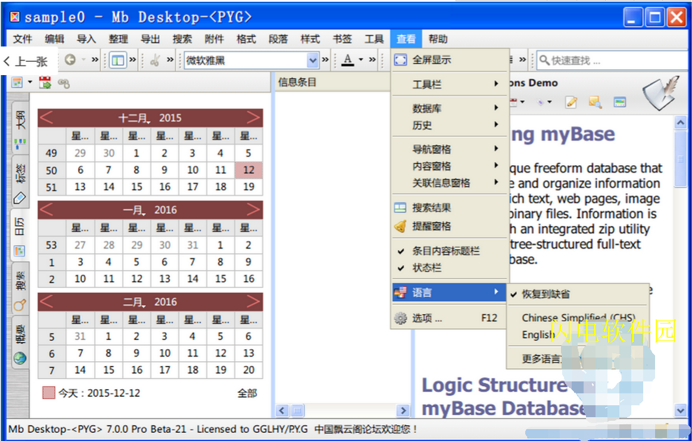Viewport: 692px width, 441px height.
Task: Click the reminder bell icon in menu
Action: pos(400,226)
